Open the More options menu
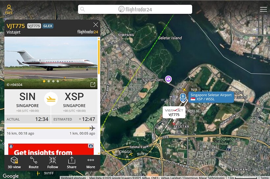 tap(91, 163)
